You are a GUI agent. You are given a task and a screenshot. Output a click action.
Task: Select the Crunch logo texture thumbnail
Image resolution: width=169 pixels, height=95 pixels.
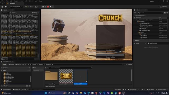point(66,77)
